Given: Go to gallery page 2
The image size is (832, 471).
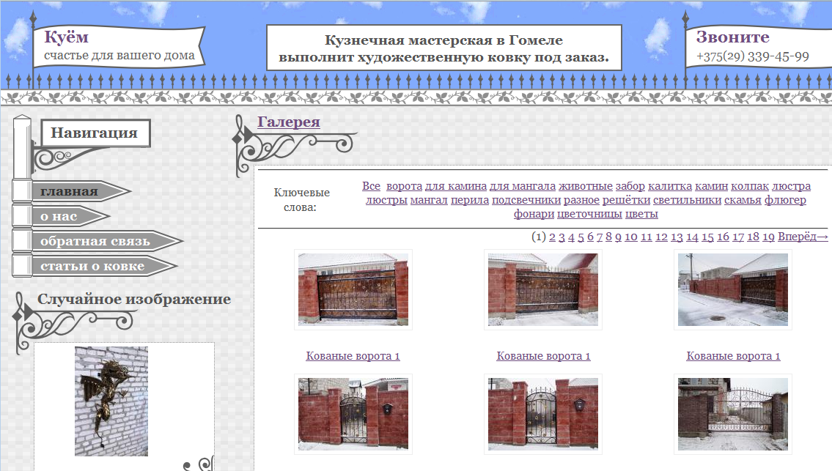Looking at the screenshot, I should [553, 237].
